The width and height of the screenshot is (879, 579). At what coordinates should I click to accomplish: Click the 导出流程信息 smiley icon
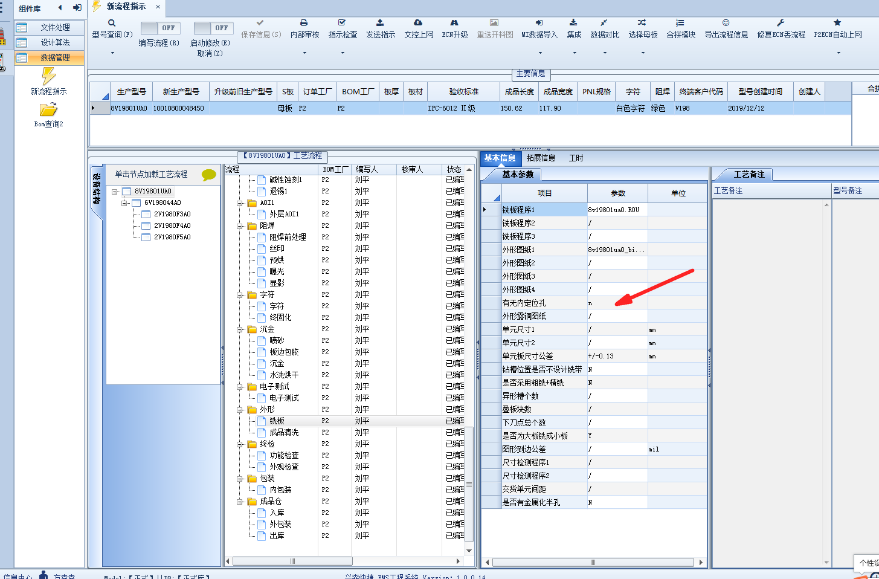coord(726,22)
